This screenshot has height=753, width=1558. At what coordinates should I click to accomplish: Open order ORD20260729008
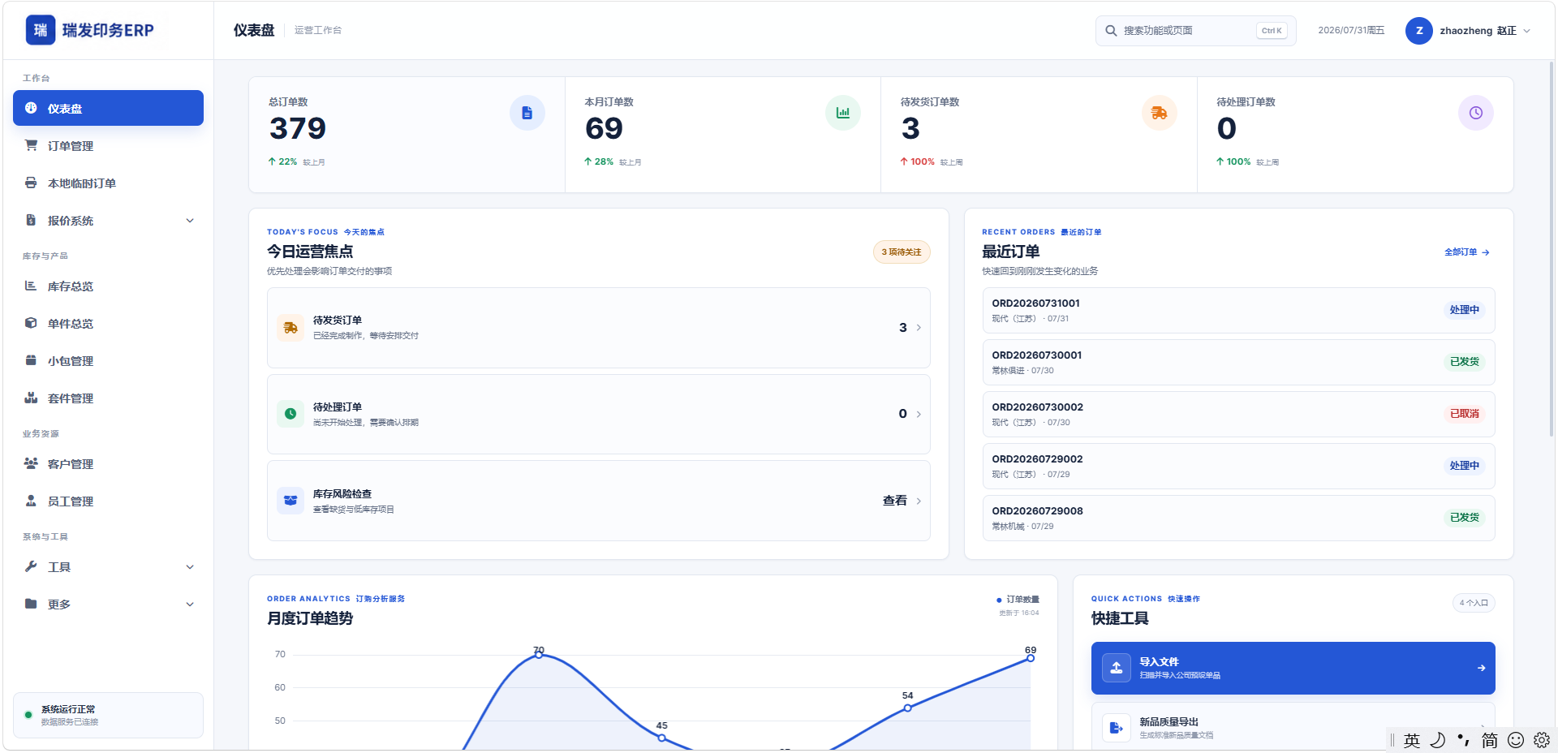point(1238,518)
